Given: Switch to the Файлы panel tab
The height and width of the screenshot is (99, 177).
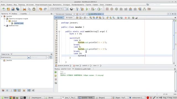Looking at the screenshot, I should [14, 13].
